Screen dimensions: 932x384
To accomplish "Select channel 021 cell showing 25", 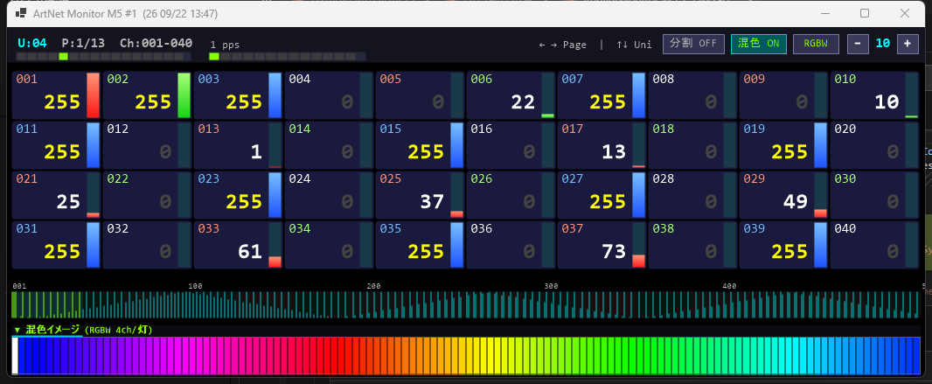I will (x=57, y=195).
